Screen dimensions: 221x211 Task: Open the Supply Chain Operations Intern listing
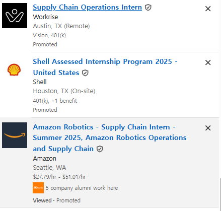pos(87,8)
